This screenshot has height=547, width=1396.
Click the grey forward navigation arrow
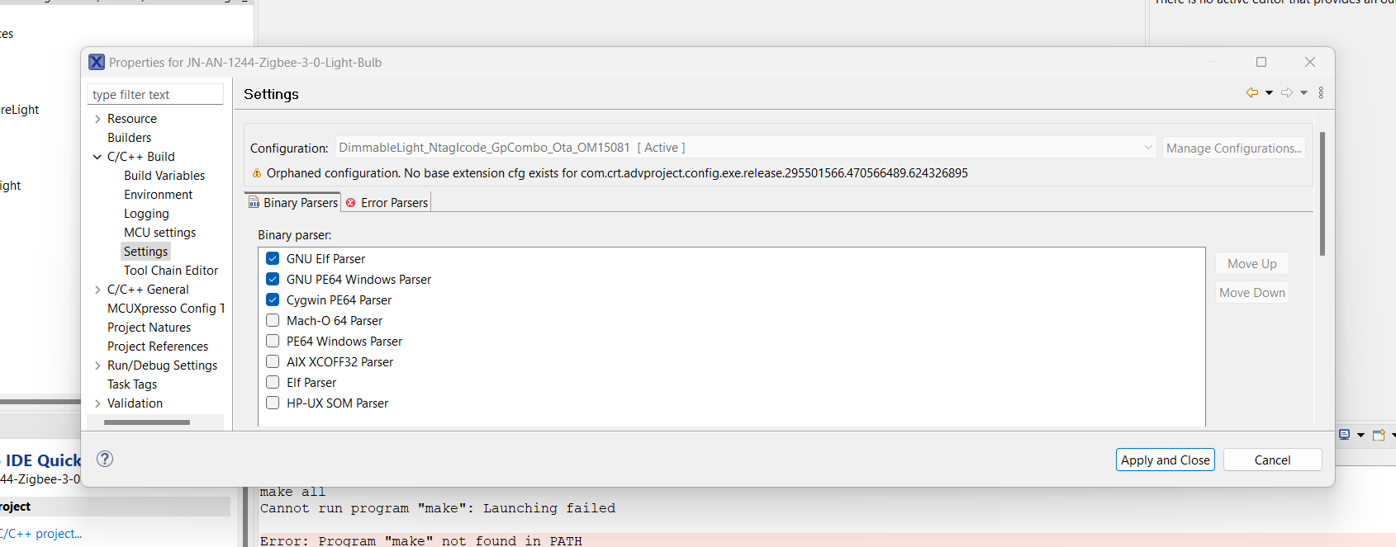[1287, 92]
